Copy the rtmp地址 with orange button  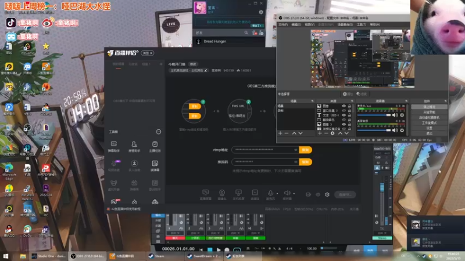click(x=306, y=150)
